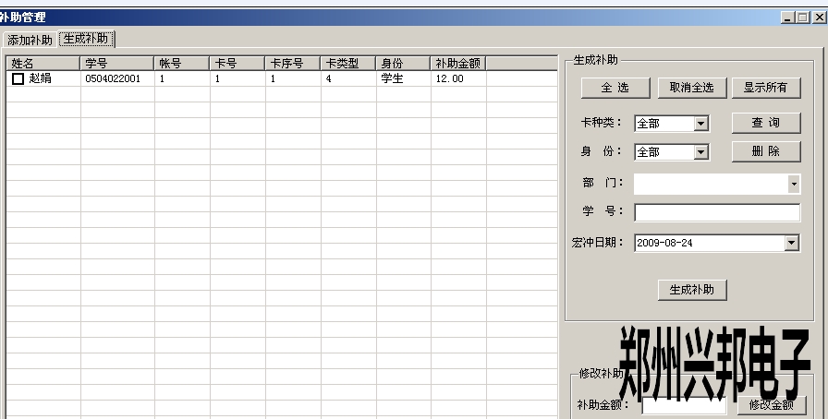The height and width of the screenshot is (419, 828).
Task: Minimize the 补助管理 window
Action: 788,18
